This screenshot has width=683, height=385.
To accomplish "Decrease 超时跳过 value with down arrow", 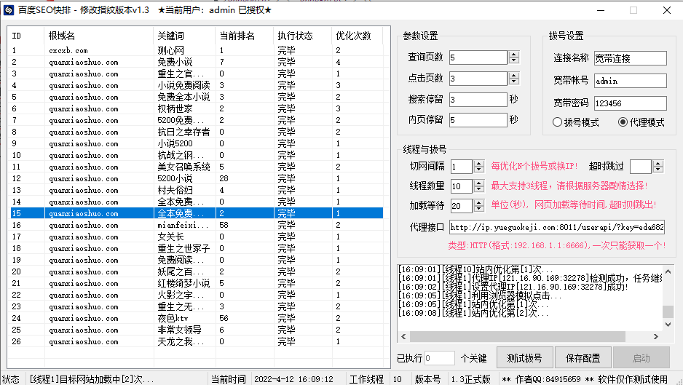I will (658, 170).
